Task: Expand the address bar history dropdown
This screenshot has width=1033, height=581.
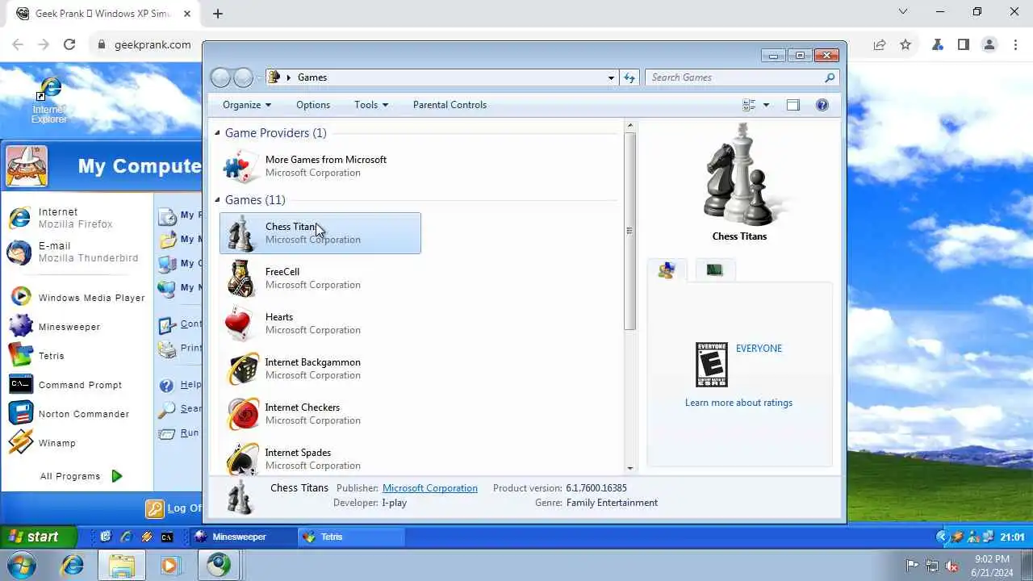Action: 611,77
